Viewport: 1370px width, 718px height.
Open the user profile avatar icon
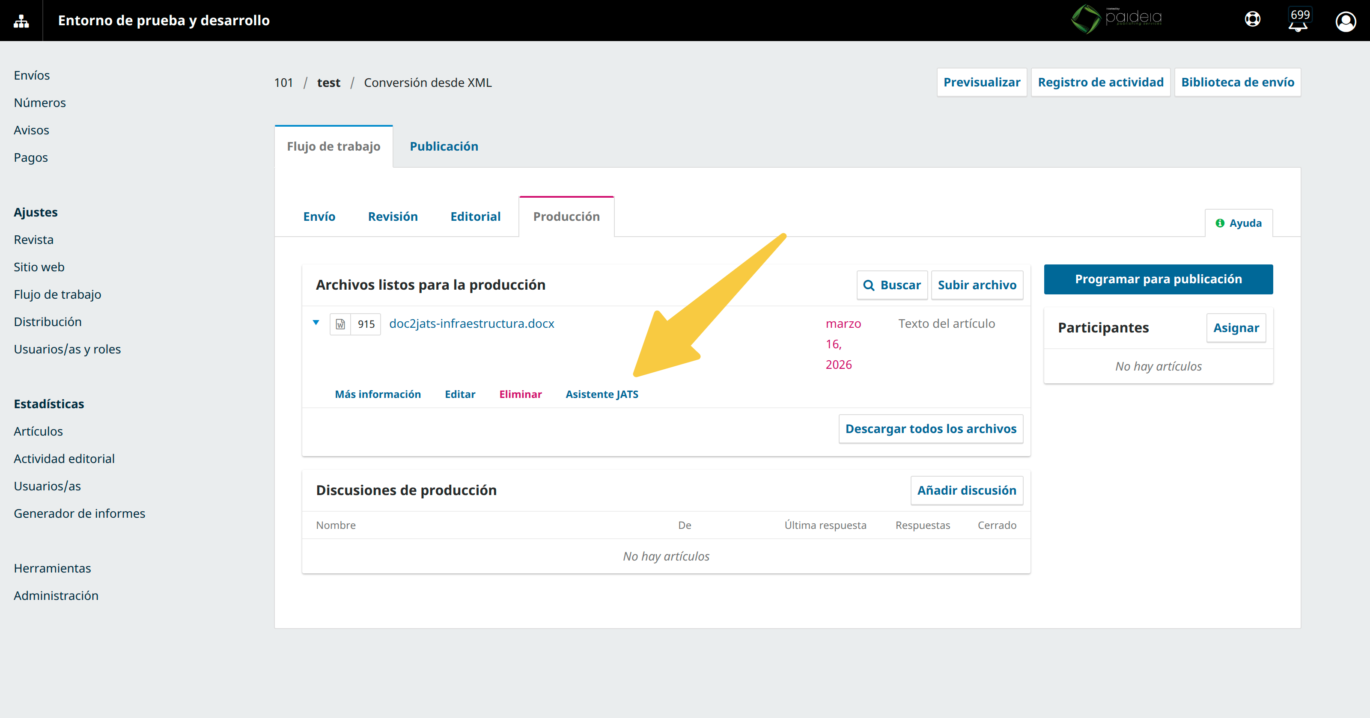(1346, 21)
